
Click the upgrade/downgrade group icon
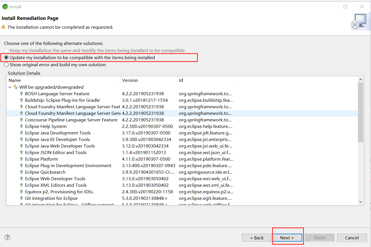[16, 87]
